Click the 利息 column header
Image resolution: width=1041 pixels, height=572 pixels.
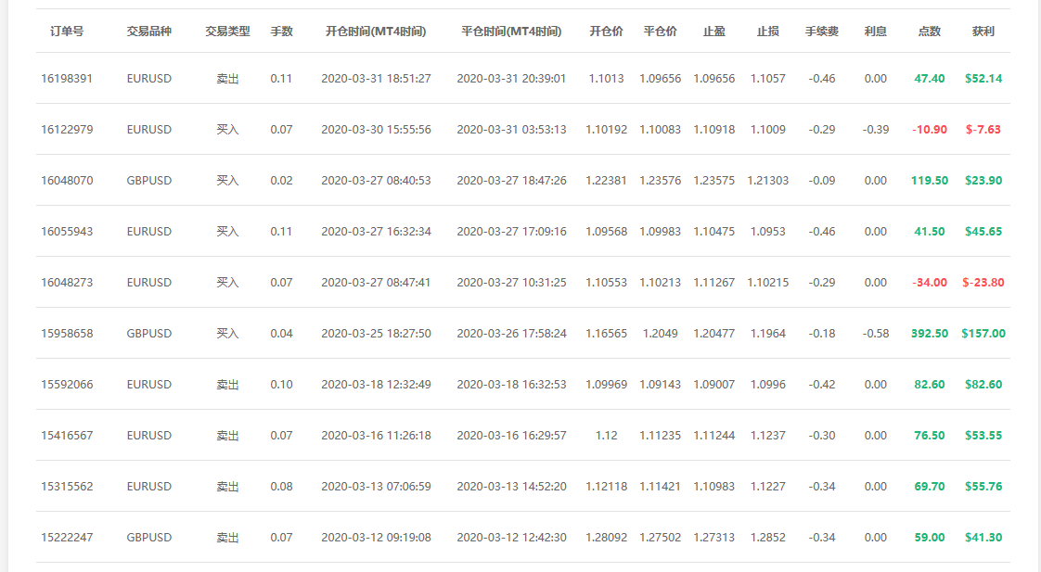coord(875,32)
